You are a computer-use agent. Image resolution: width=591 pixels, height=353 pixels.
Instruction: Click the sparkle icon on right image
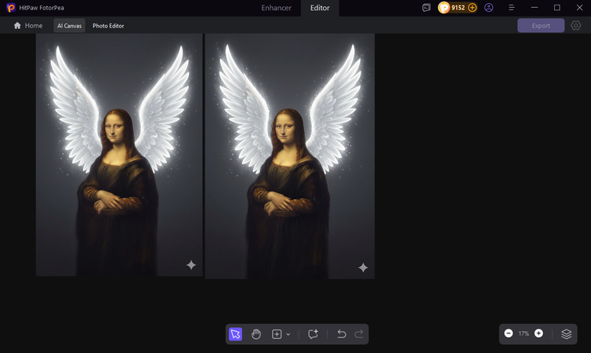(x=363, y=267)
